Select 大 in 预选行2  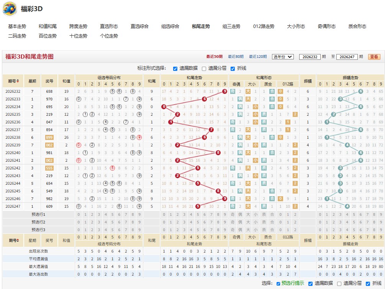tap(248, 222)
